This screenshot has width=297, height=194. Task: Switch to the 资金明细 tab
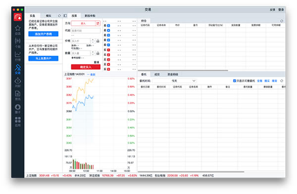[x=173, y=74]
